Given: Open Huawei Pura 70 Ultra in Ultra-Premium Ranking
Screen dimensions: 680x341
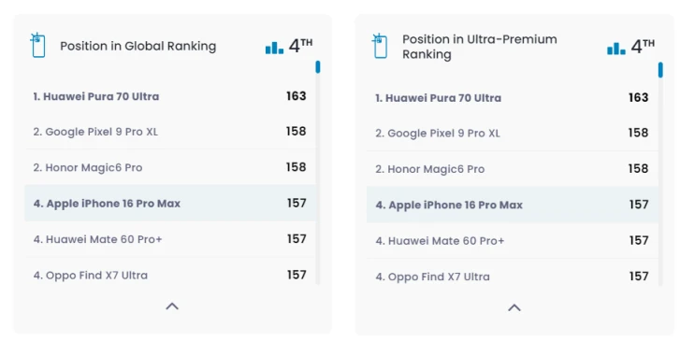Looking at the screenshot, I should (x=513, y=98).
